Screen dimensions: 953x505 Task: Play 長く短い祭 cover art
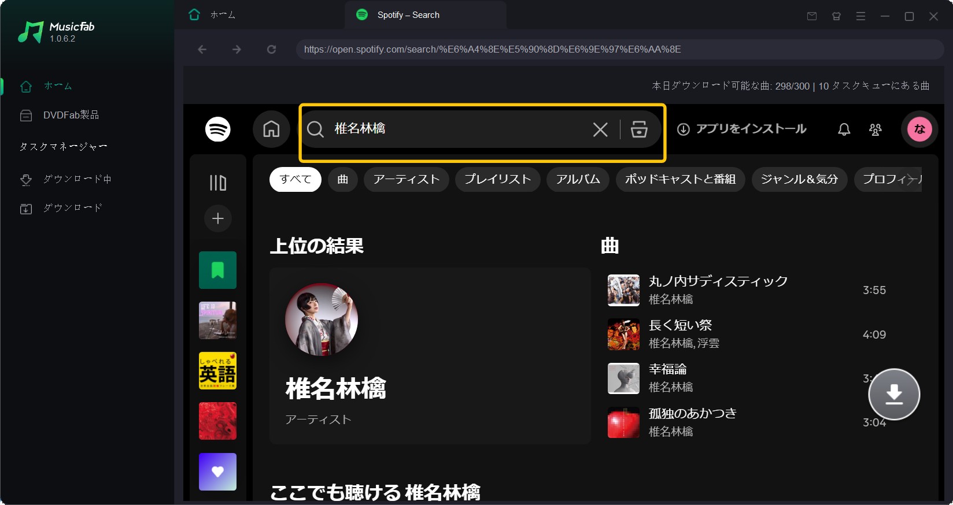[x=623, y=335]
